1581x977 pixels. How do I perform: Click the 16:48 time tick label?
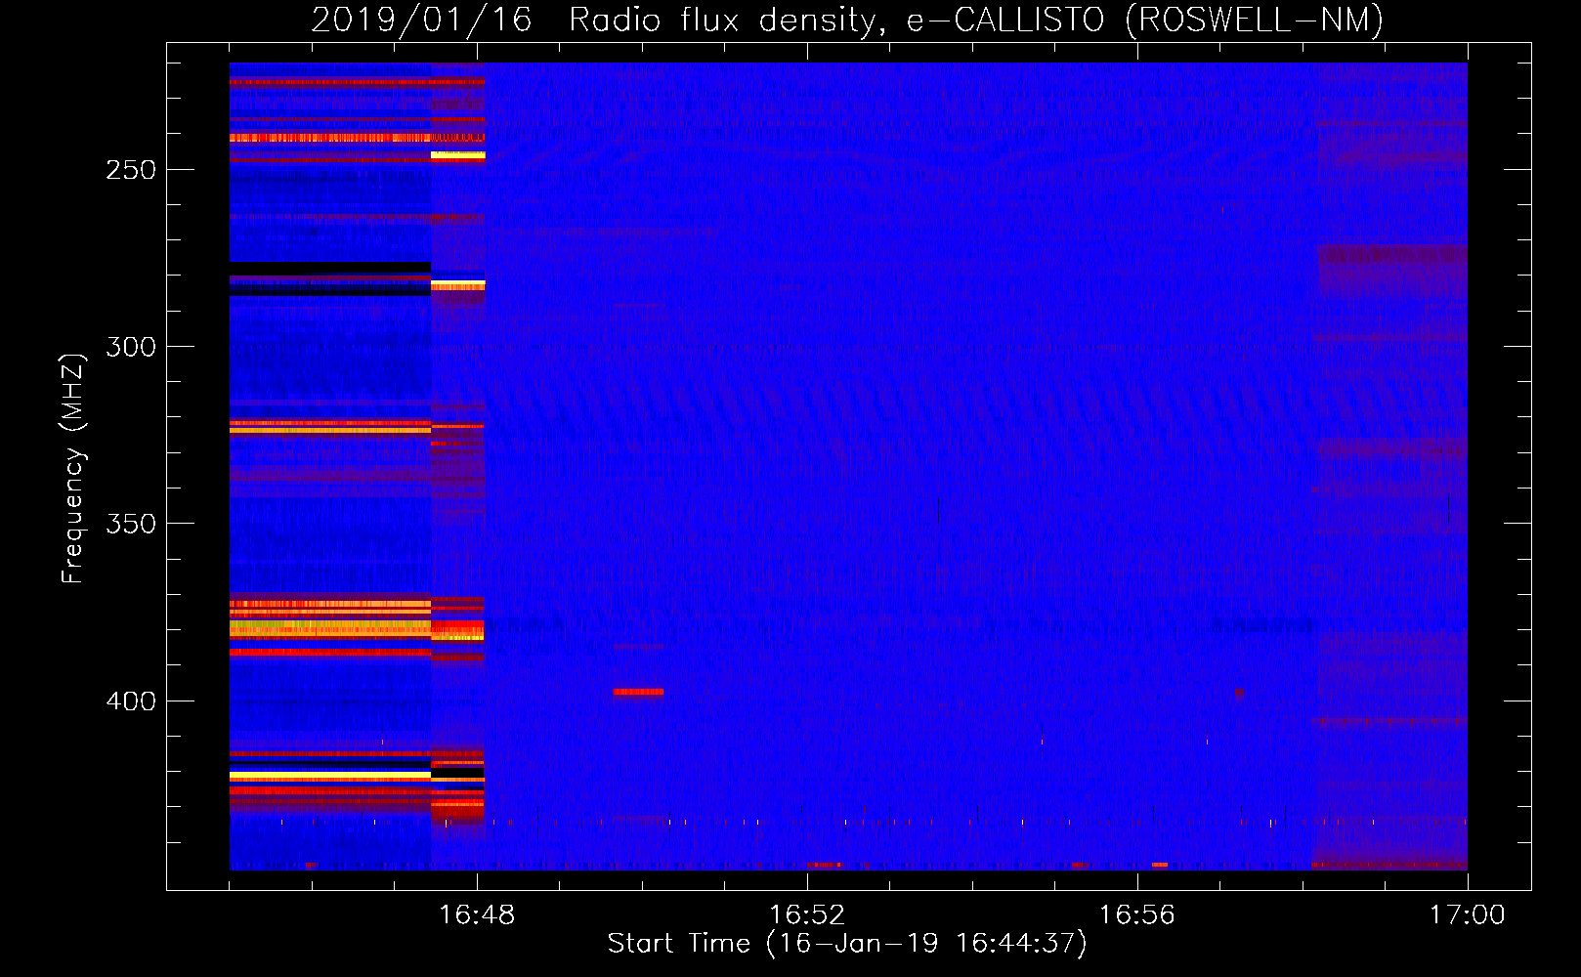coord(477,915)
